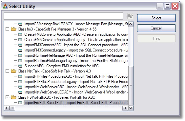Screen dimensions: 185x121
Task: Click the Select button
Action: (156, 18)
